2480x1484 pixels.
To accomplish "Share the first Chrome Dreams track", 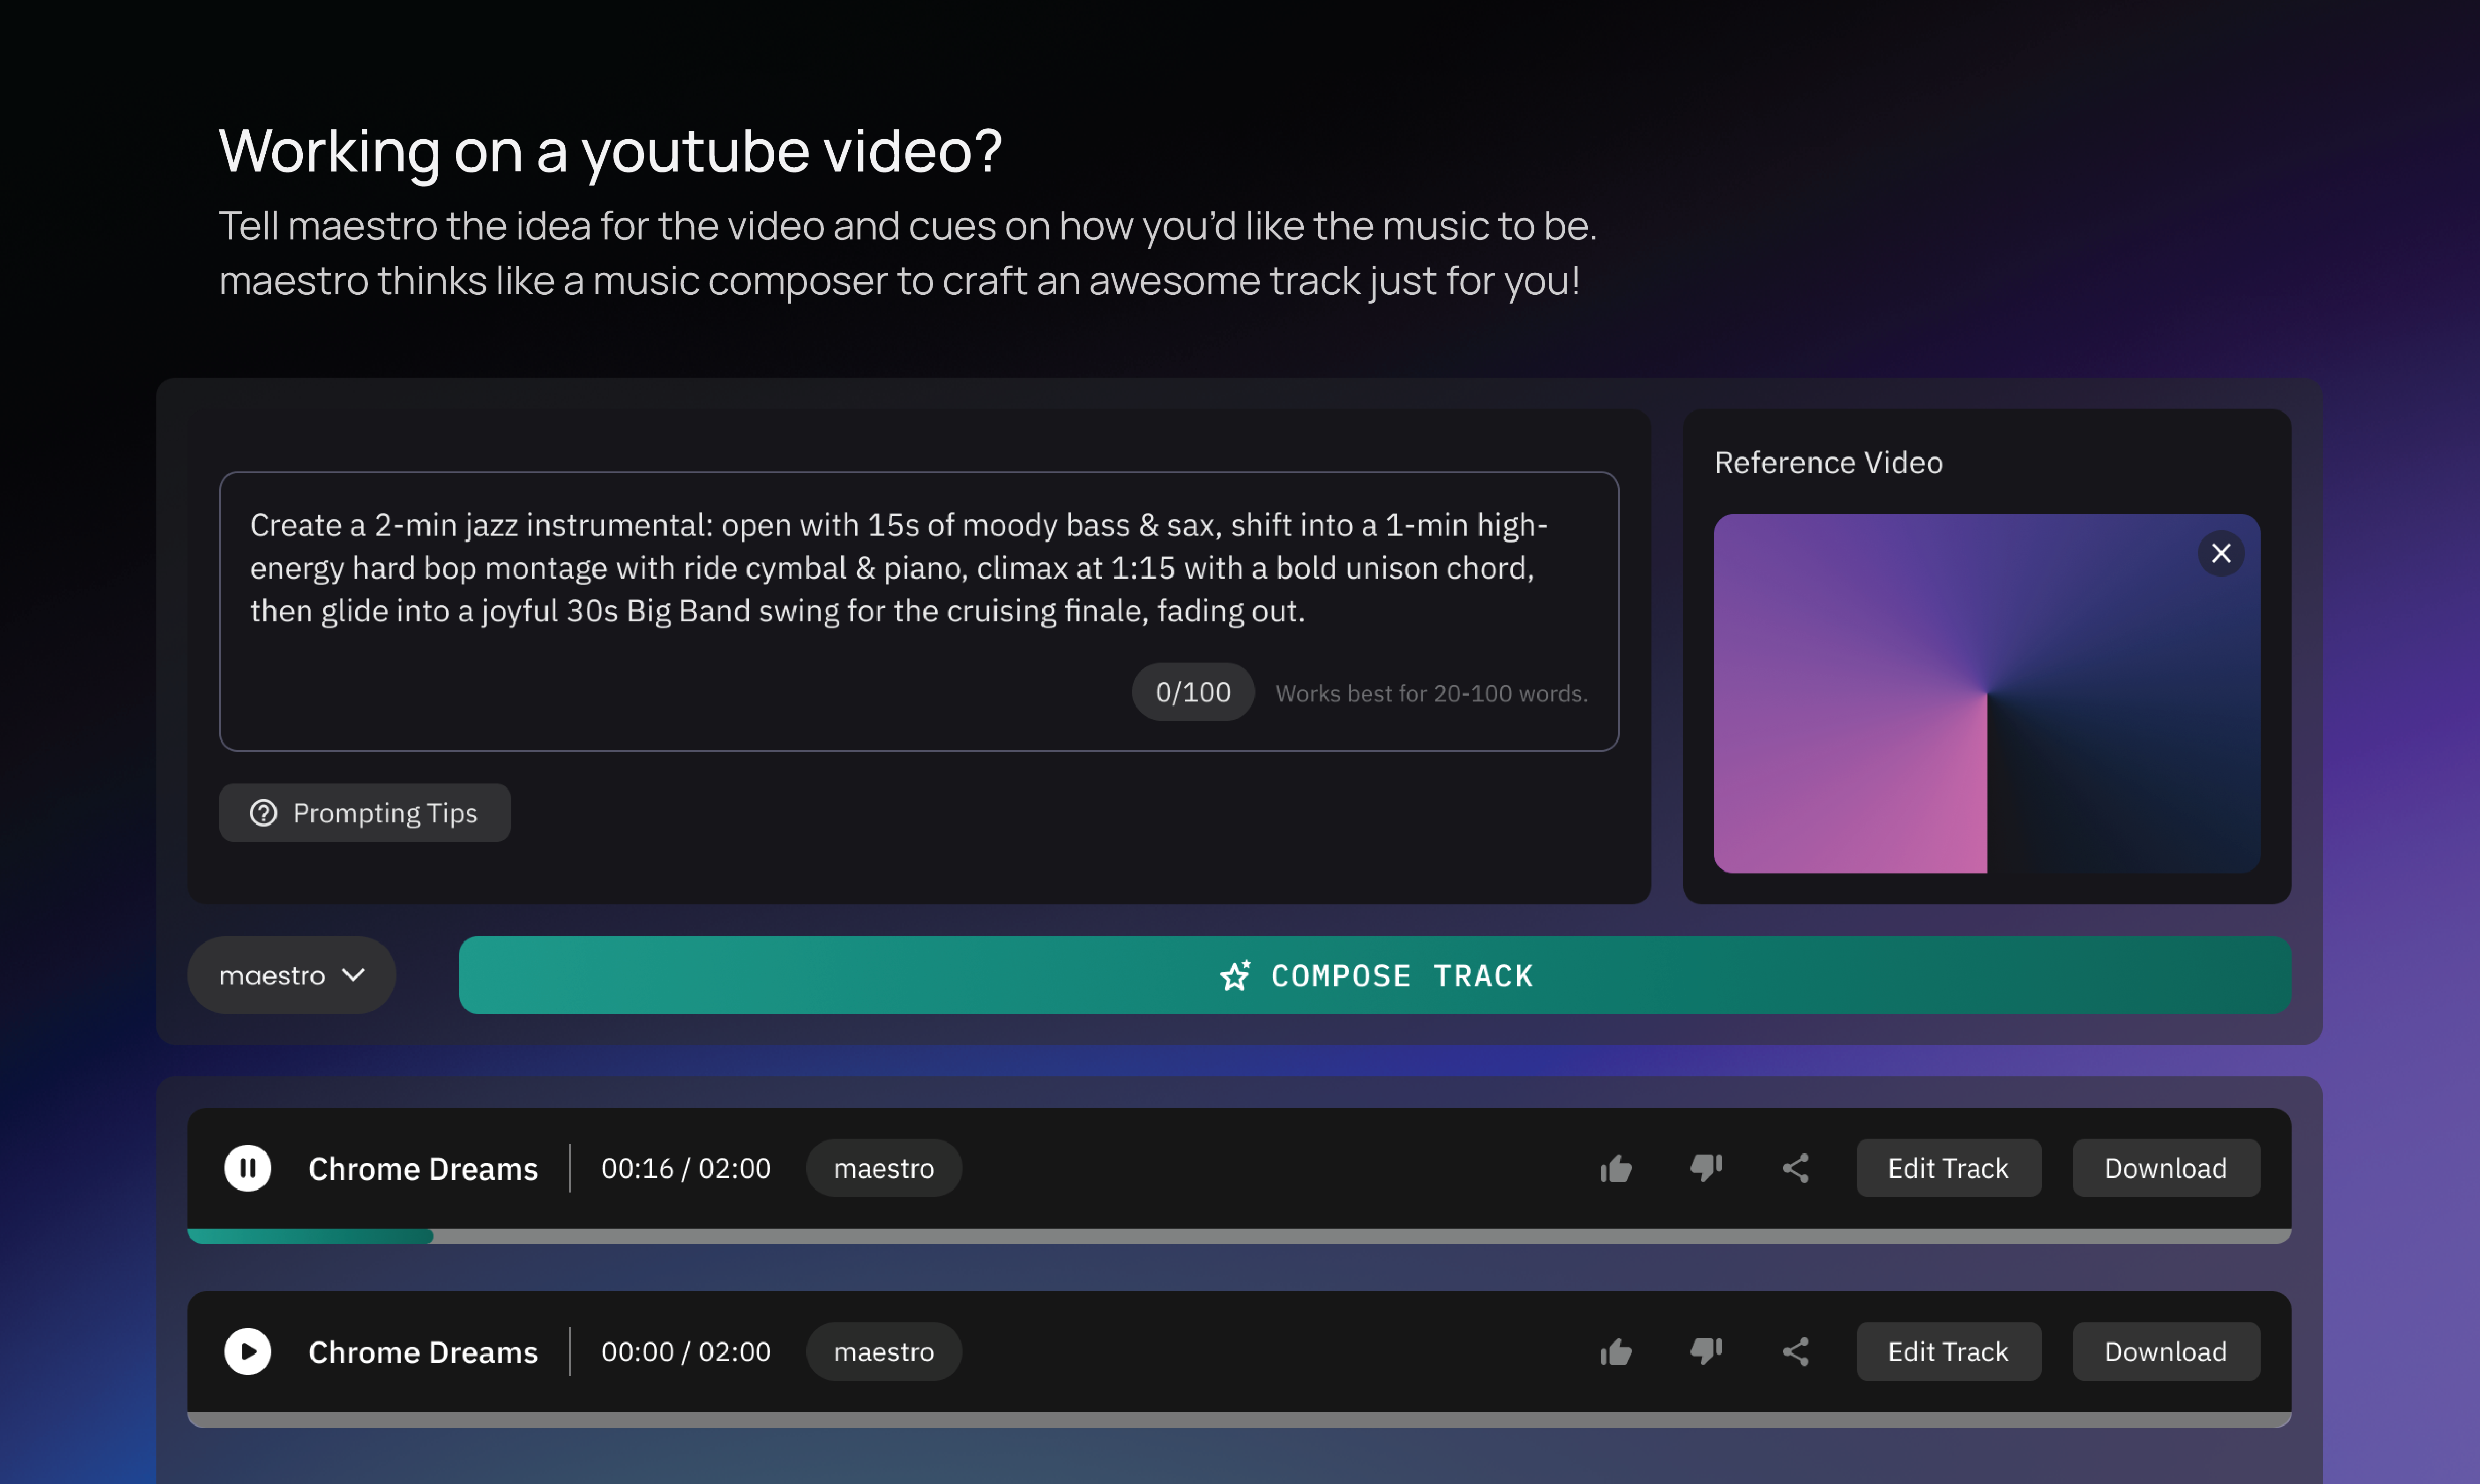I will click(x=1796, y=1168).
